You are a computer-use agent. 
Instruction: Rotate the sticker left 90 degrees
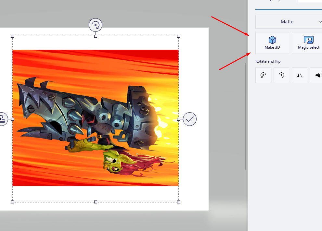click(x=263, y=75)
